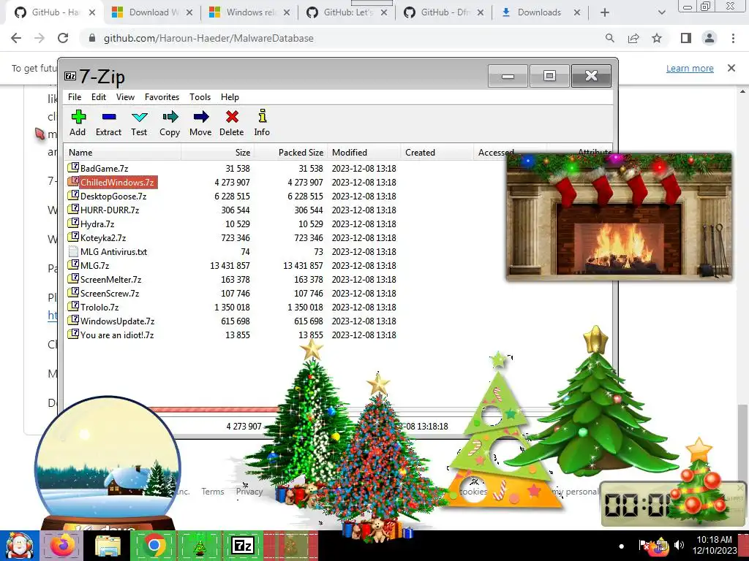
Task: Click the 7-Zip taskbar button
Action: tap(243, 546)
